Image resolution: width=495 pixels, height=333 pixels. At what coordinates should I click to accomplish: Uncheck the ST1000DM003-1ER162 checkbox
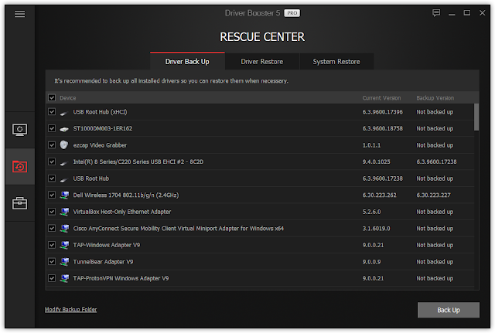coord(52,128)
